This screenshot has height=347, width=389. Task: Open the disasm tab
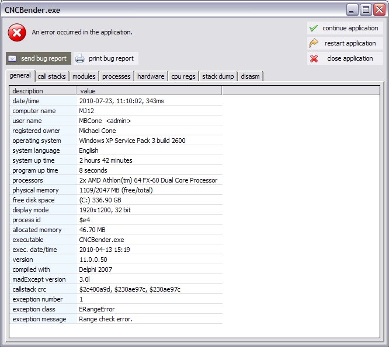pos(251,76)
